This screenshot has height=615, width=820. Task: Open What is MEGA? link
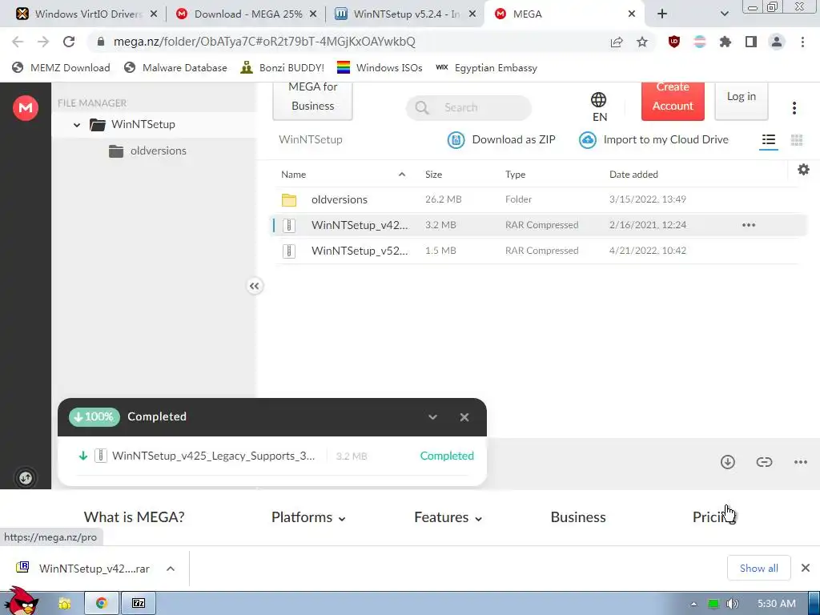[135, 517]
